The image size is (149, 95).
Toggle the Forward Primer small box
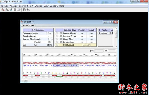[x=61, y=33]
